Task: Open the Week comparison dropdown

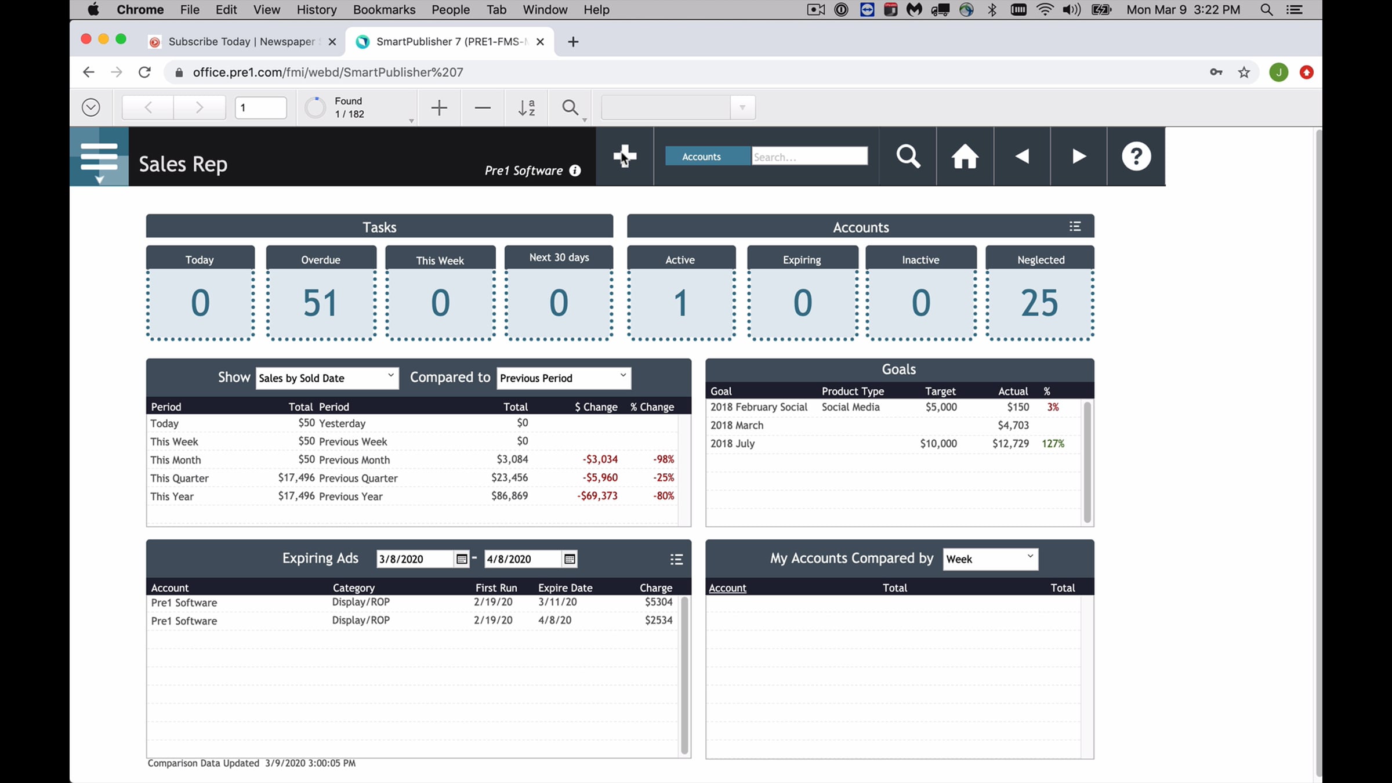Action: (991, 559)
